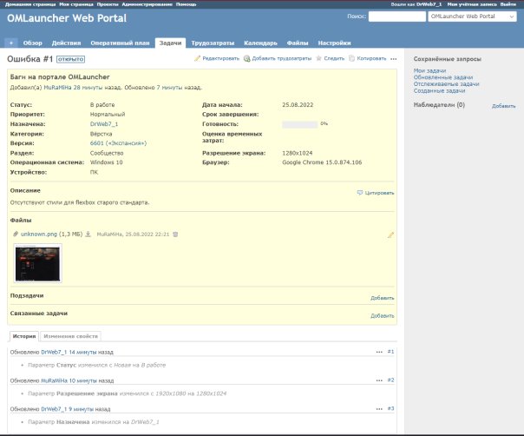The height and width of the screenshot is (436, 524).
Task: Delete the unknown.png attachment via trash icon
Action: [175, 234]
